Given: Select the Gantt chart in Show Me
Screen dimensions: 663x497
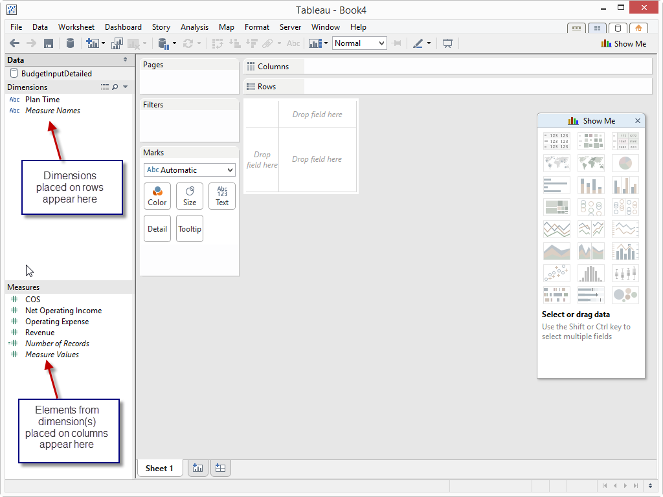Looking at the screenshot, I should pyautogui.click(x=556, y=295).
